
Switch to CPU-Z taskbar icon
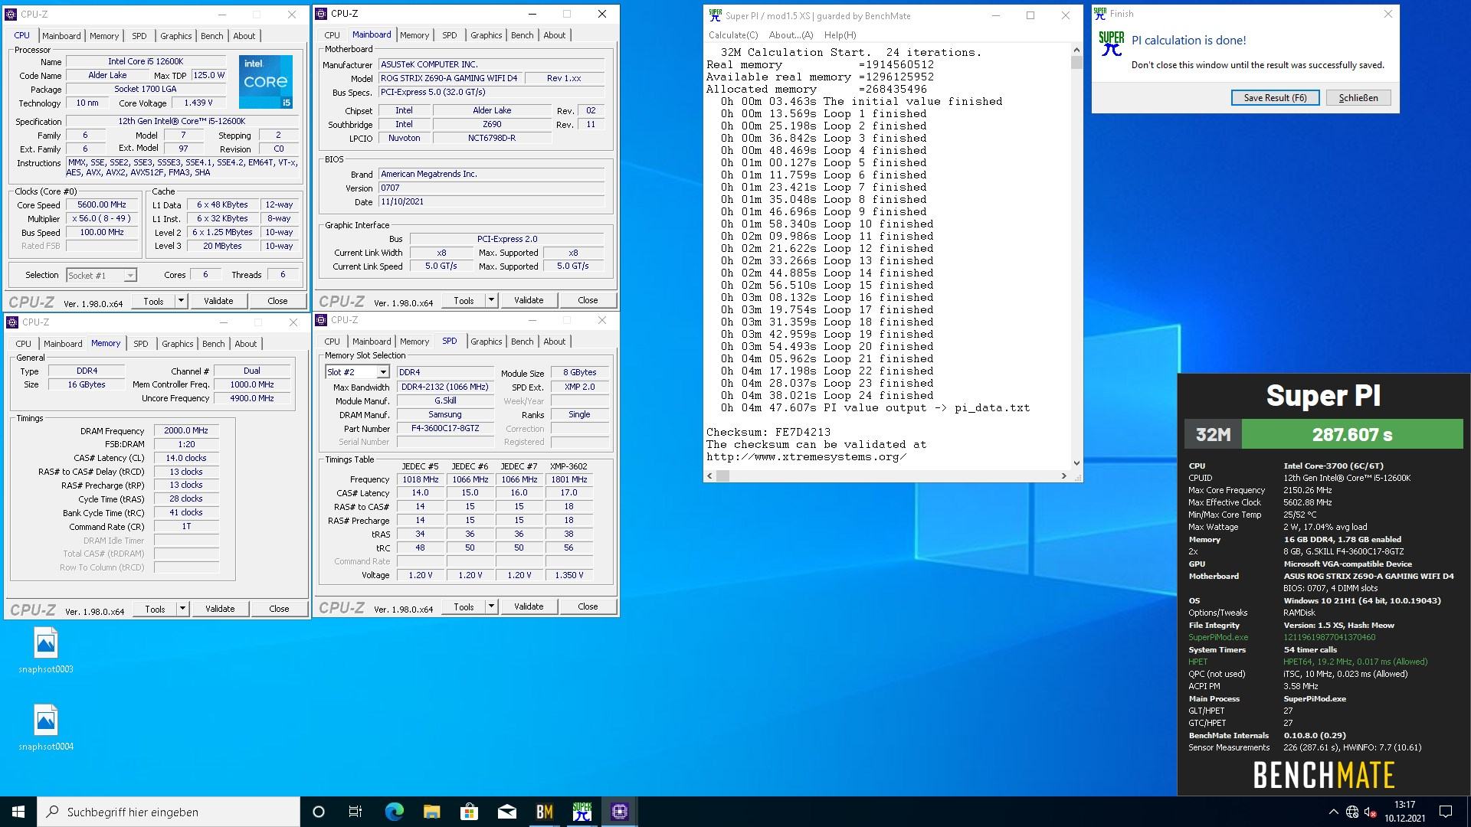click(x=619, y=812)
